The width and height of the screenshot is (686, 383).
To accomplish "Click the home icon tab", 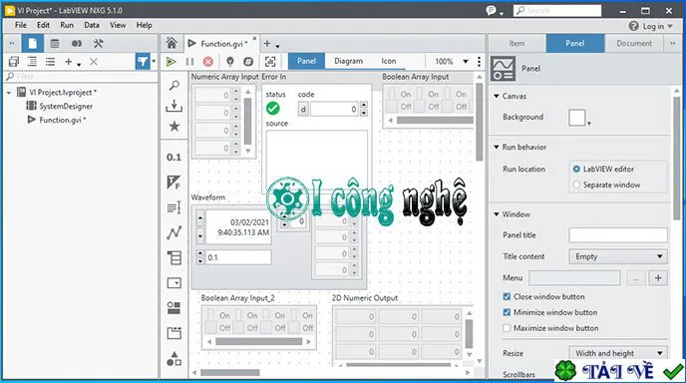I will coord(171,43).
